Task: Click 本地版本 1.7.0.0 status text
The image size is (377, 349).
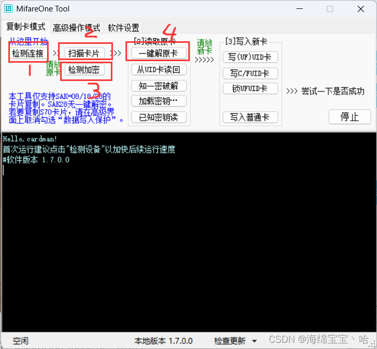Action: point(164,341)
